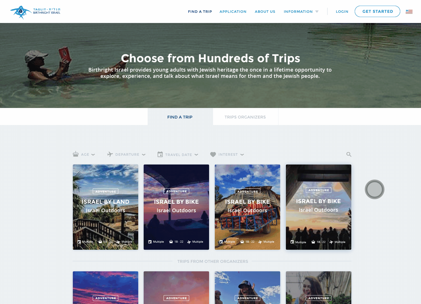Open the Information menu dropdown
The image size is (421, 304).
pos(301,12)
